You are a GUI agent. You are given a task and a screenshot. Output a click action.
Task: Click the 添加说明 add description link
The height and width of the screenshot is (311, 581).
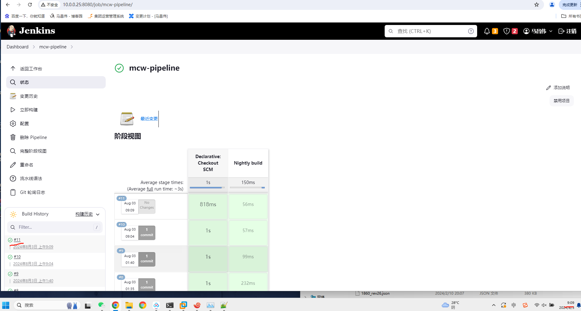558,88
